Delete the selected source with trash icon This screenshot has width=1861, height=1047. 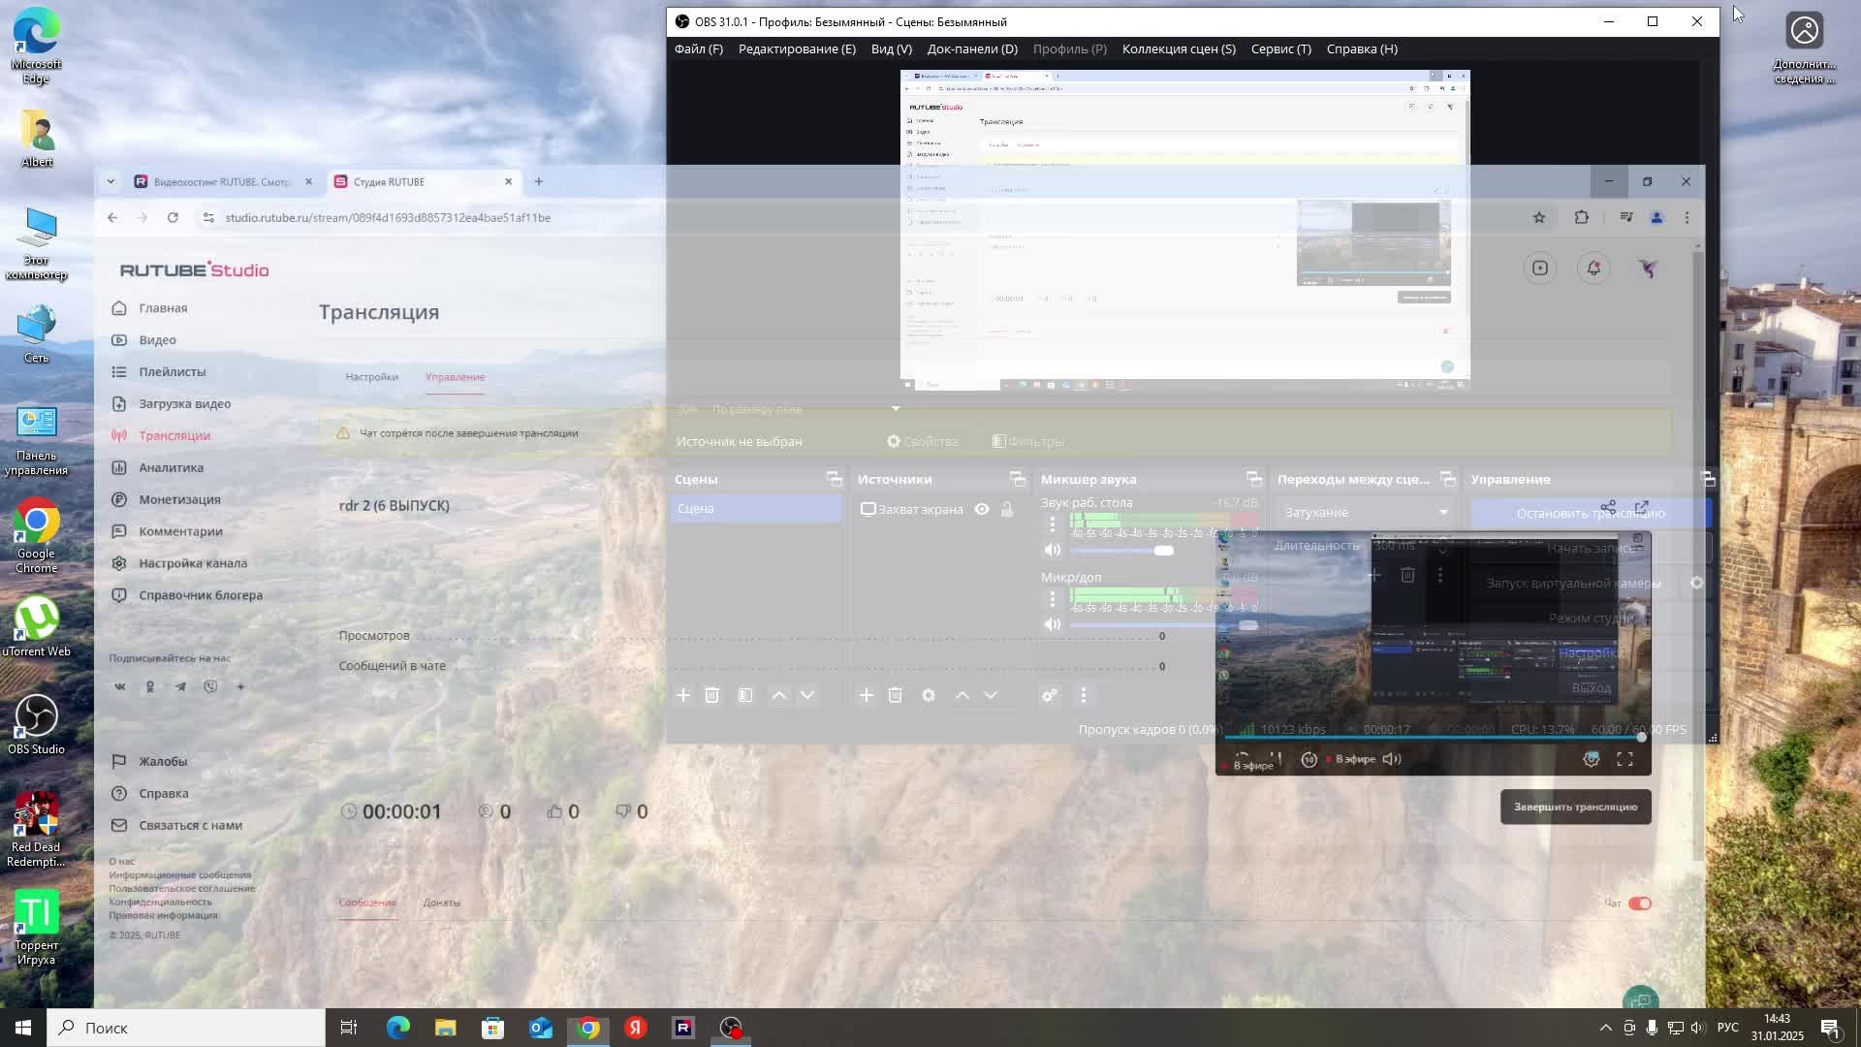tap(895, 695)
